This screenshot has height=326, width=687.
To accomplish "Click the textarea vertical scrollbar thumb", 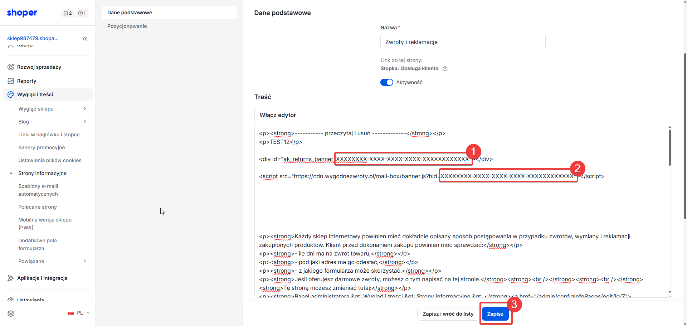I will [x=669, y=147].
